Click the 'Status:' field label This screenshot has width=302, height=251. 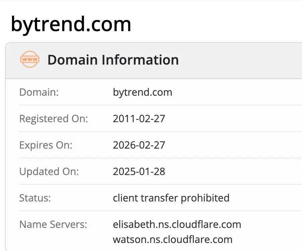(x=35, y=198)
